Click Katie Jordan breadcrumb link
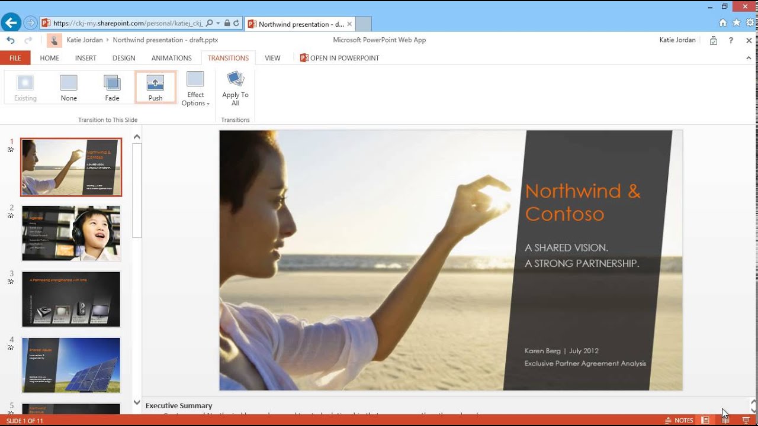This screenshot has height=426, width=758. pos(83,40)
